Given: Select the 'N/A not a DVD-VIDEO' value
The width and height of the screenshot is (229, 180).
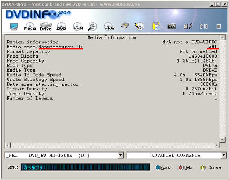Looking at the screenshot, I should tap(190, 42).
